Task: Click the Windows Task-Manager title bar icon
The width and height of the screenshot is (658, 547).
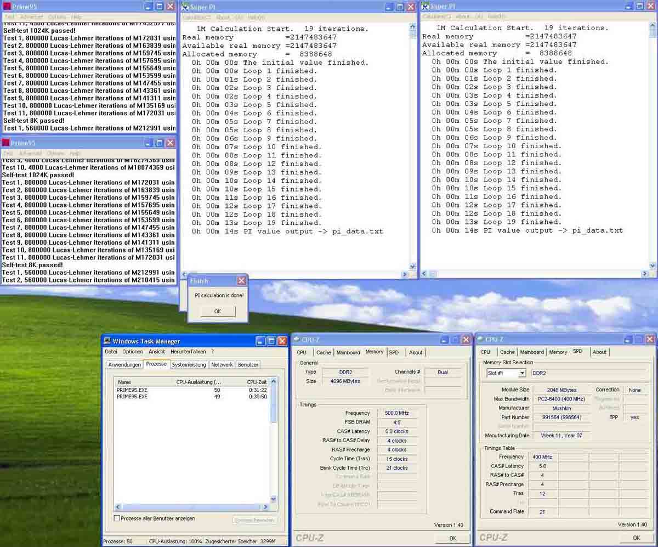Action: click(107, 341)
